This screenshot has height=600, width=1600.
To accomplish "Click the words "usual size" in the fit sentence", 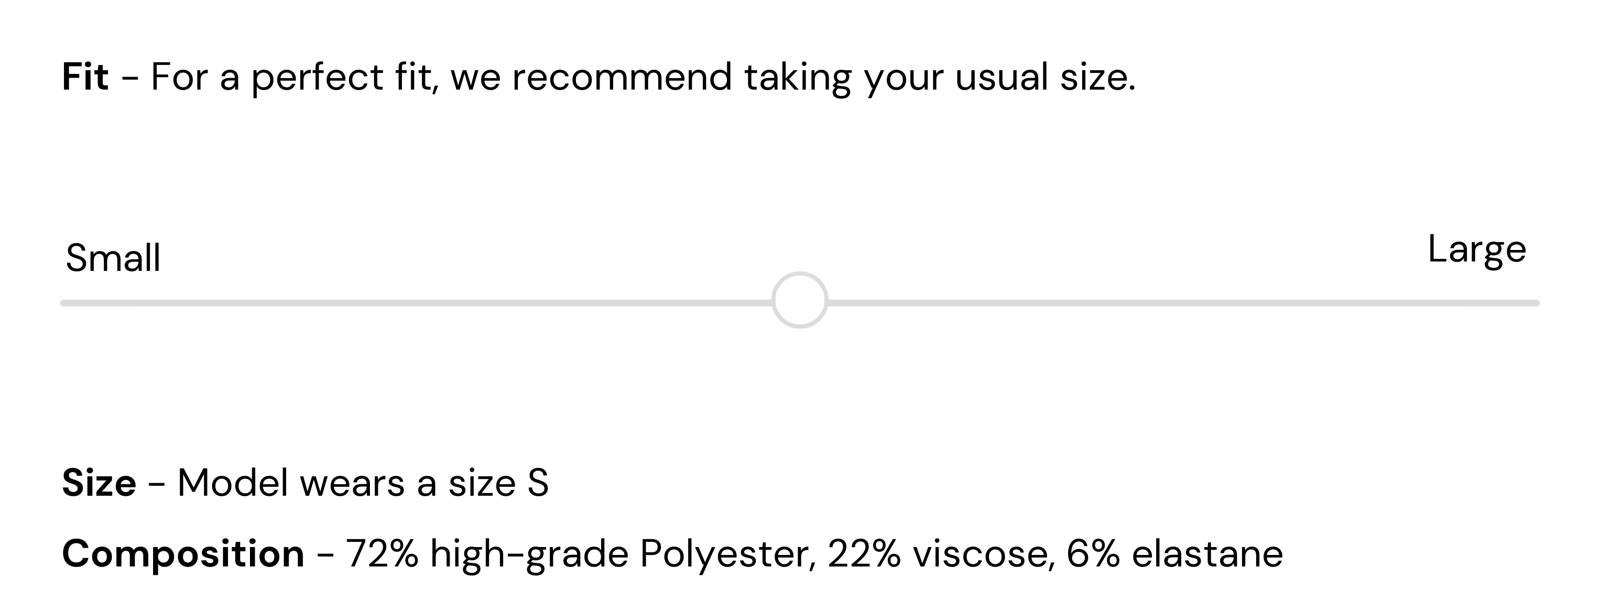I will click(x=1044, y=77).
